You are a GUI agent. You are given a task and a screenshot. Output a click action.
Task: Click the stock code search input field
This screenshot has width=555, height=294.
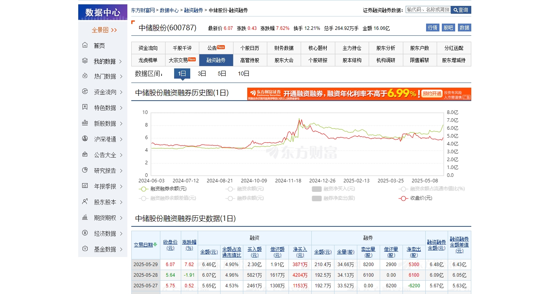pyautogui.click(x=428, y=9)
